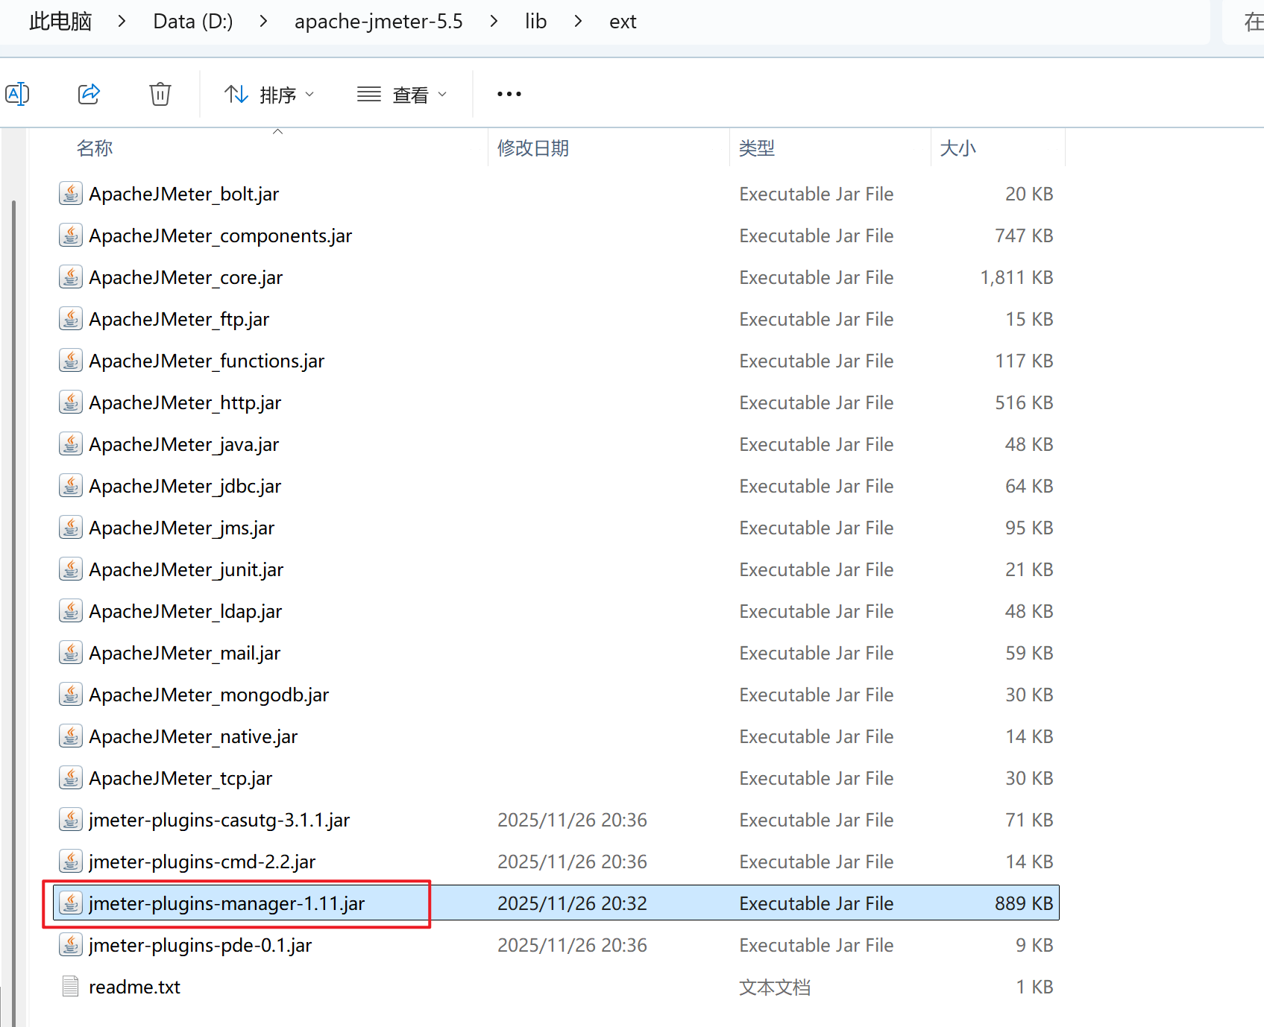This screenshot has height=1027, width=1264.
Task: Expand chevron after apache-jmeter-5.5 in breadcrumb
Action: (x=494, y=21)
